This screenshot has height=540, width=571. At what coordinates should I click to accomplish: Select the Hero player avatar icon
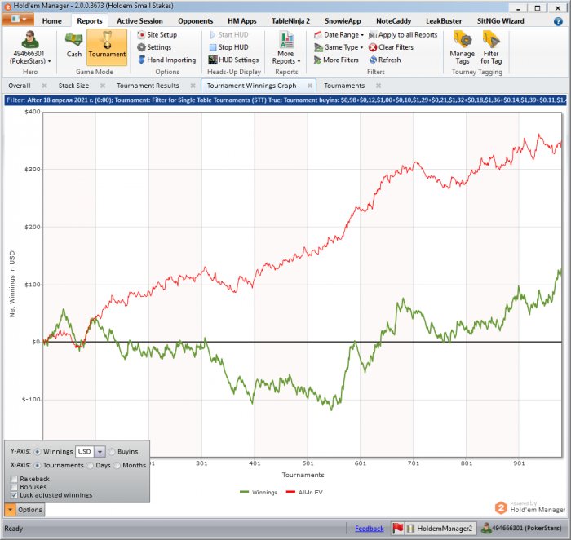point(30,39)
